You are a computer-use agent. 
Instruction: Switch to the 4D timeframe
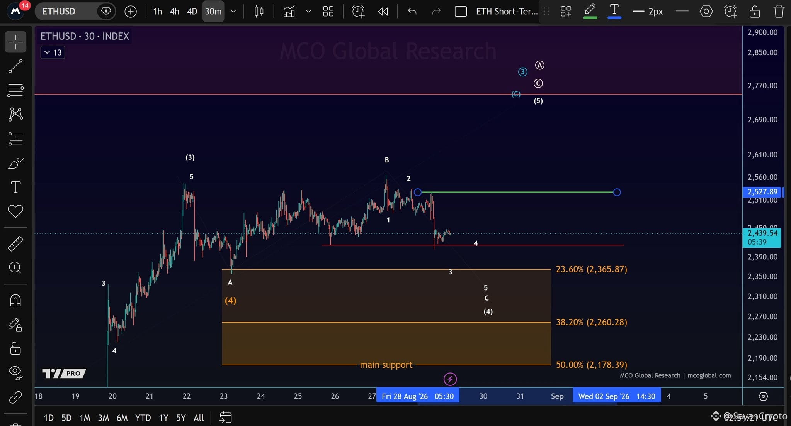192,12
